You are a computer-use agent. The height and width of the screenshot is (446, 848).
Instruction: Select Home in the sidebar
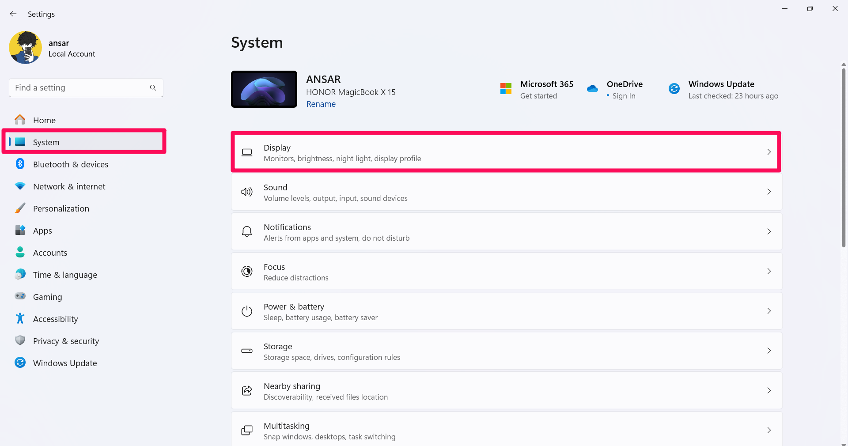(86, 120)
